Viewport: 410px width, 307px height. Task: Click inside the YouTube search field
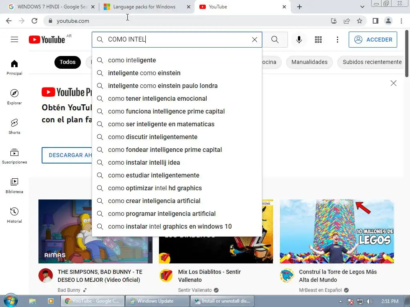[178, 40]
